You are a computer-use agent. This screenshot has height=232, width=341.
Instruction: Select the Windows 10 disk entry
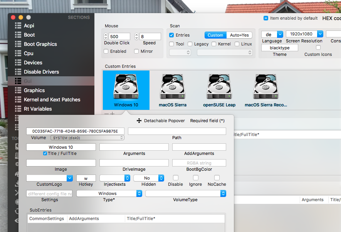pyautogui.click(x=126, y=90)
